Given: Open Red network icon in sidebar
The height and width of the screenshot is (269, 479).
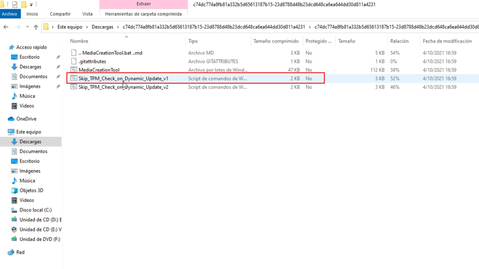Looking at the screenshot, I should tap(11, 252).
